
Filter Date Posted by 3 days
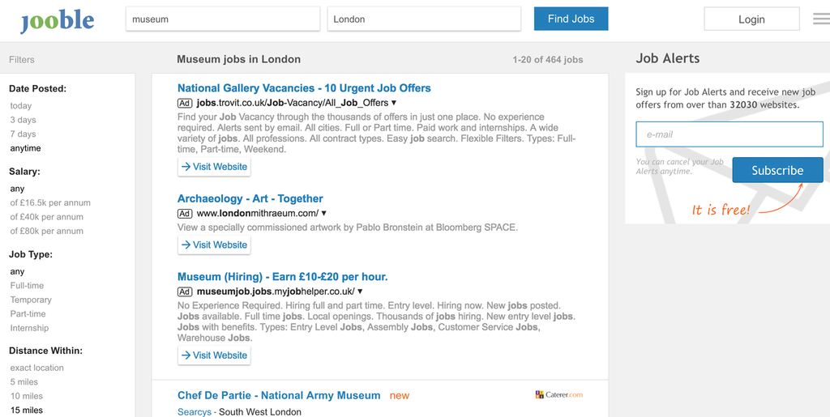click(23, 120)
